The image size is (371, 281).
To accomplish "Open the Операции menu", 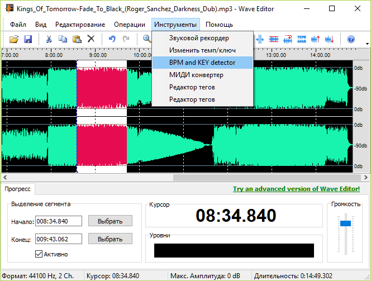I will coord(130,25).
